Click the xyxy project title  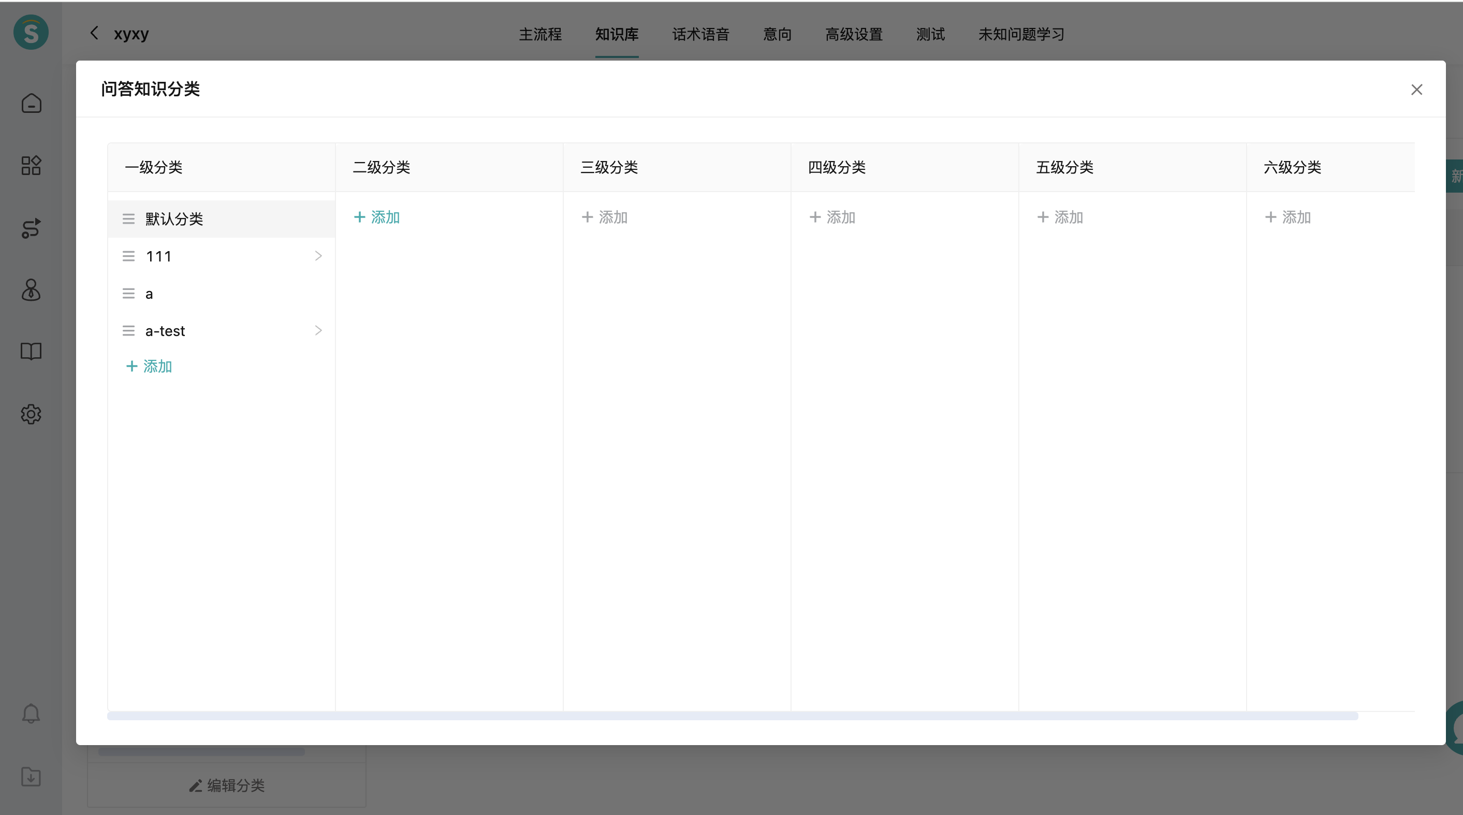(131, 34)
